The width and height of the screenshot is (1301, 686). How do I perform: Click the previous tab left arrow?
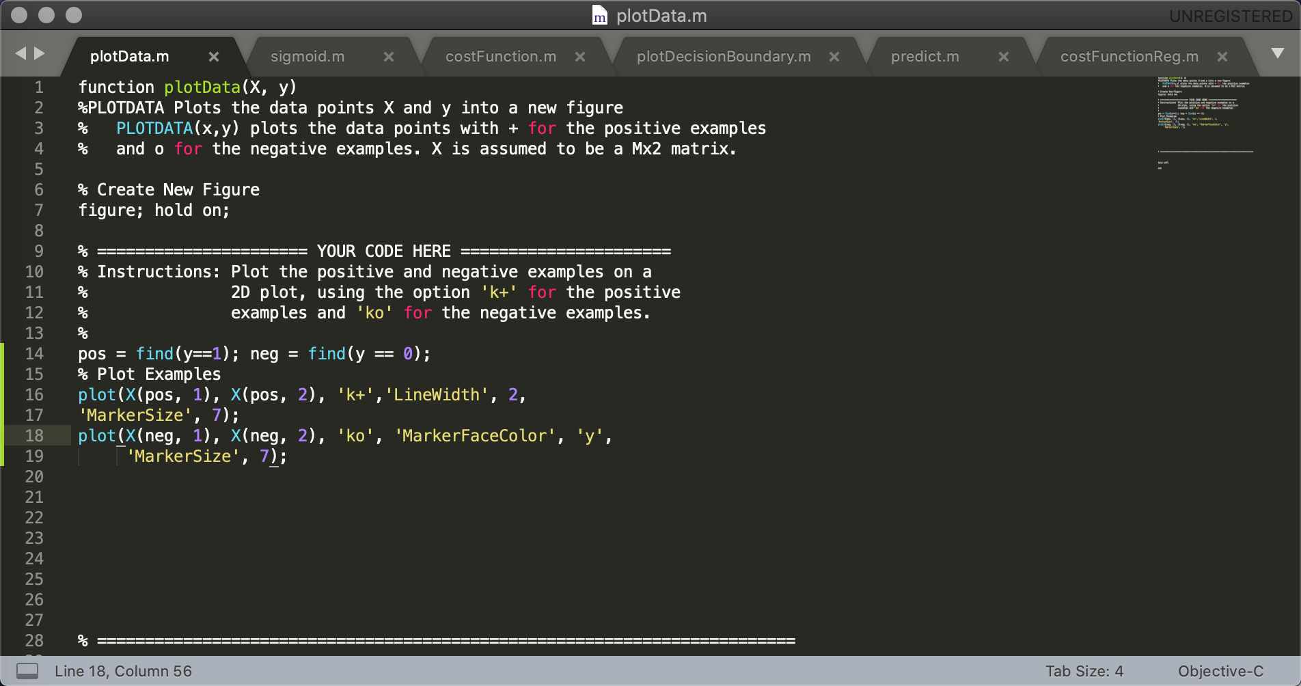pyautogui.click(x=20, y=53)
